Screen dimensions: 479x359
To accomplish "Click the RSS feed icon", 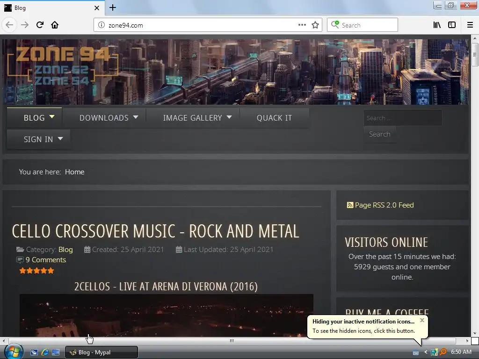I will point(350,205).
